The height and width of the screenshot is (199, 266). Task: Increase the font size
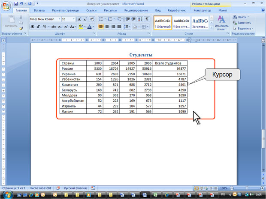pyautogui.click(x=79, y=19)
